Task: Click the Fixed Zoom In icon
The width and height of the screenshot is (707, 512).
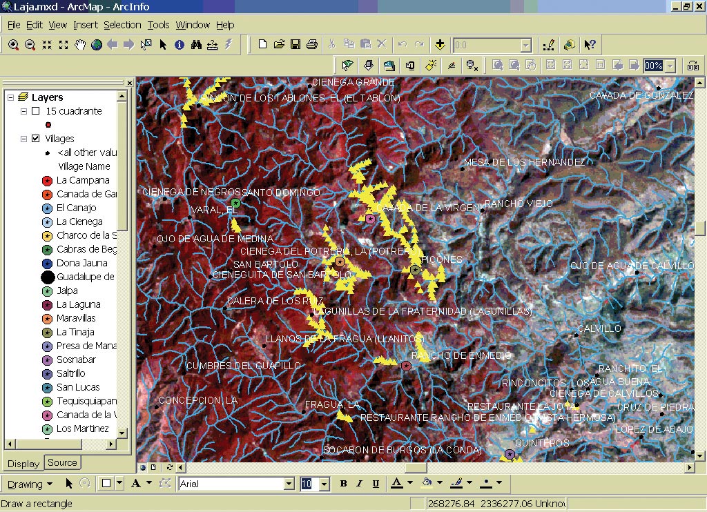Action: [x=47, y=45]
